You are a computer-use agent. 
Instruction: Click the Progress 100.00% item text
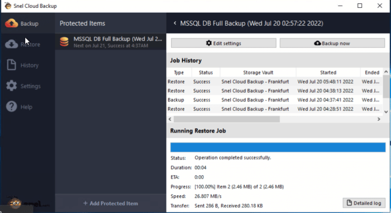click(x=239, y=187)
